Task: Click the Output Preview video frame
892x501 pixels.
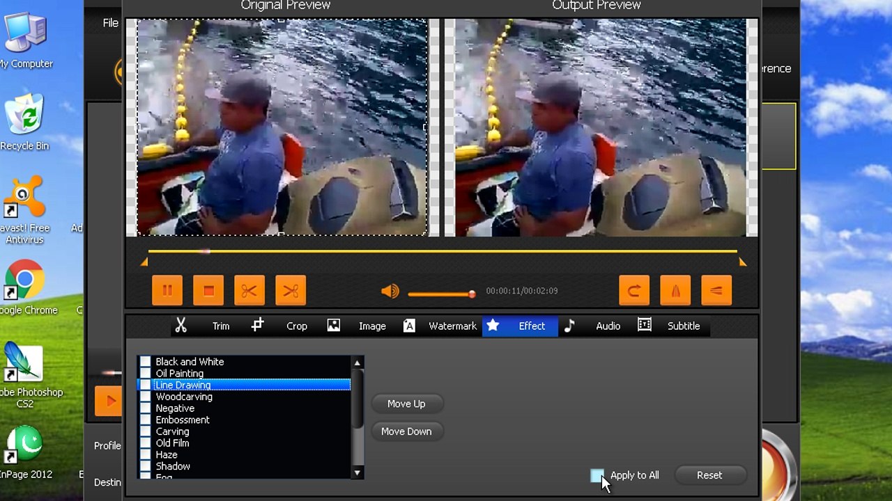Action: coord(601,127)
